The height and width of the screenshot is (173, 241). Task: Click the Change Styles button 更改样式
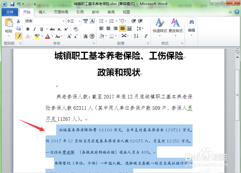click(176, 27)
